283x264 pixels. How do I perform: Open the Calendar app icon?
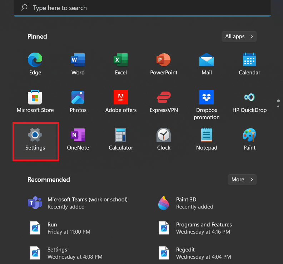coord(249,64)
